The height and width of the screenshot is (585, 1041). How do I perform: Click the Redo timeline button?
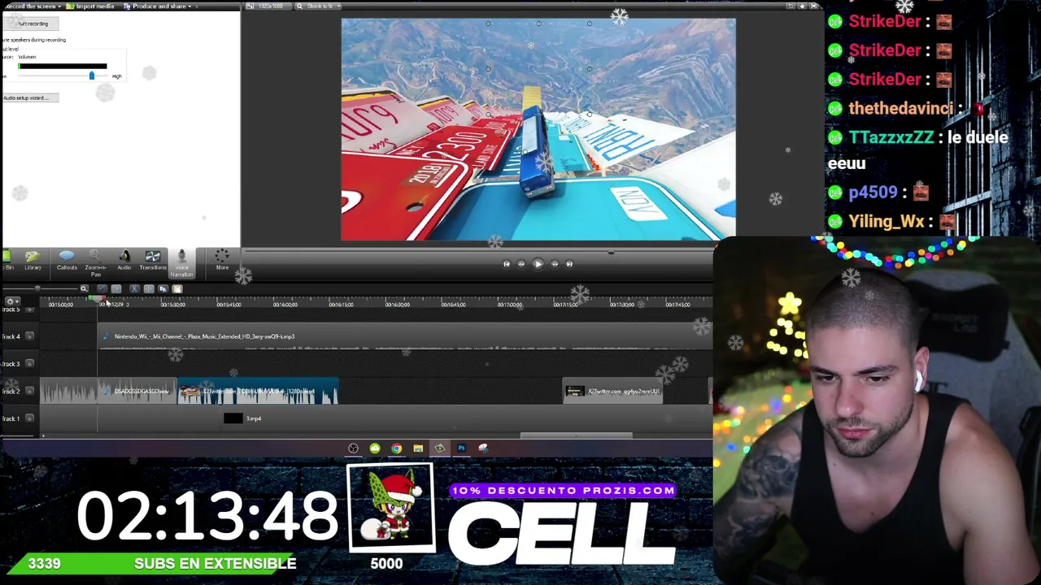tap(116, 288)
